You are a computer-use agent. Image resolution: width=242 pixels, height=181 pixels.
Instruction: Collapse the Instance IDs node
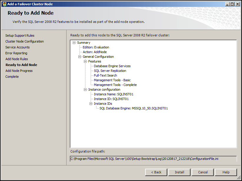[91, 104]
